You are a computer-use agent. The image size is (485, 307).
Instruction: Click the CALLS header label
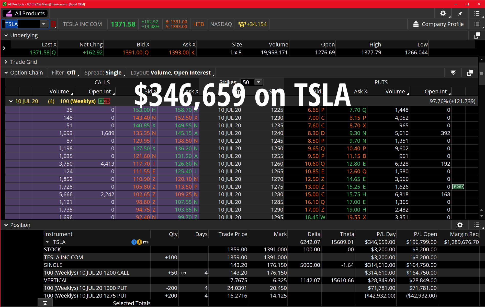(x=102, y=82)
